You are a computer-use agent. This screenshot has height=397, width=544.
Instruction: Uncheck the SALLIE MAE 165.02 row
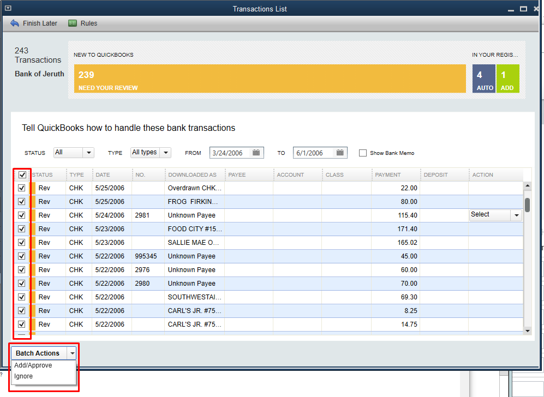coord(21,242)
